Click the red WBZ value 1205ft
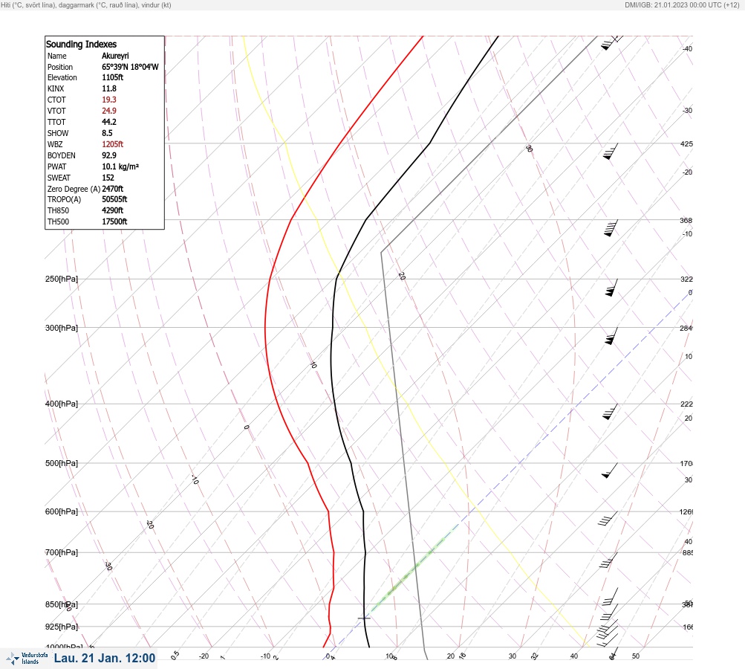 [x=113, y=144]
